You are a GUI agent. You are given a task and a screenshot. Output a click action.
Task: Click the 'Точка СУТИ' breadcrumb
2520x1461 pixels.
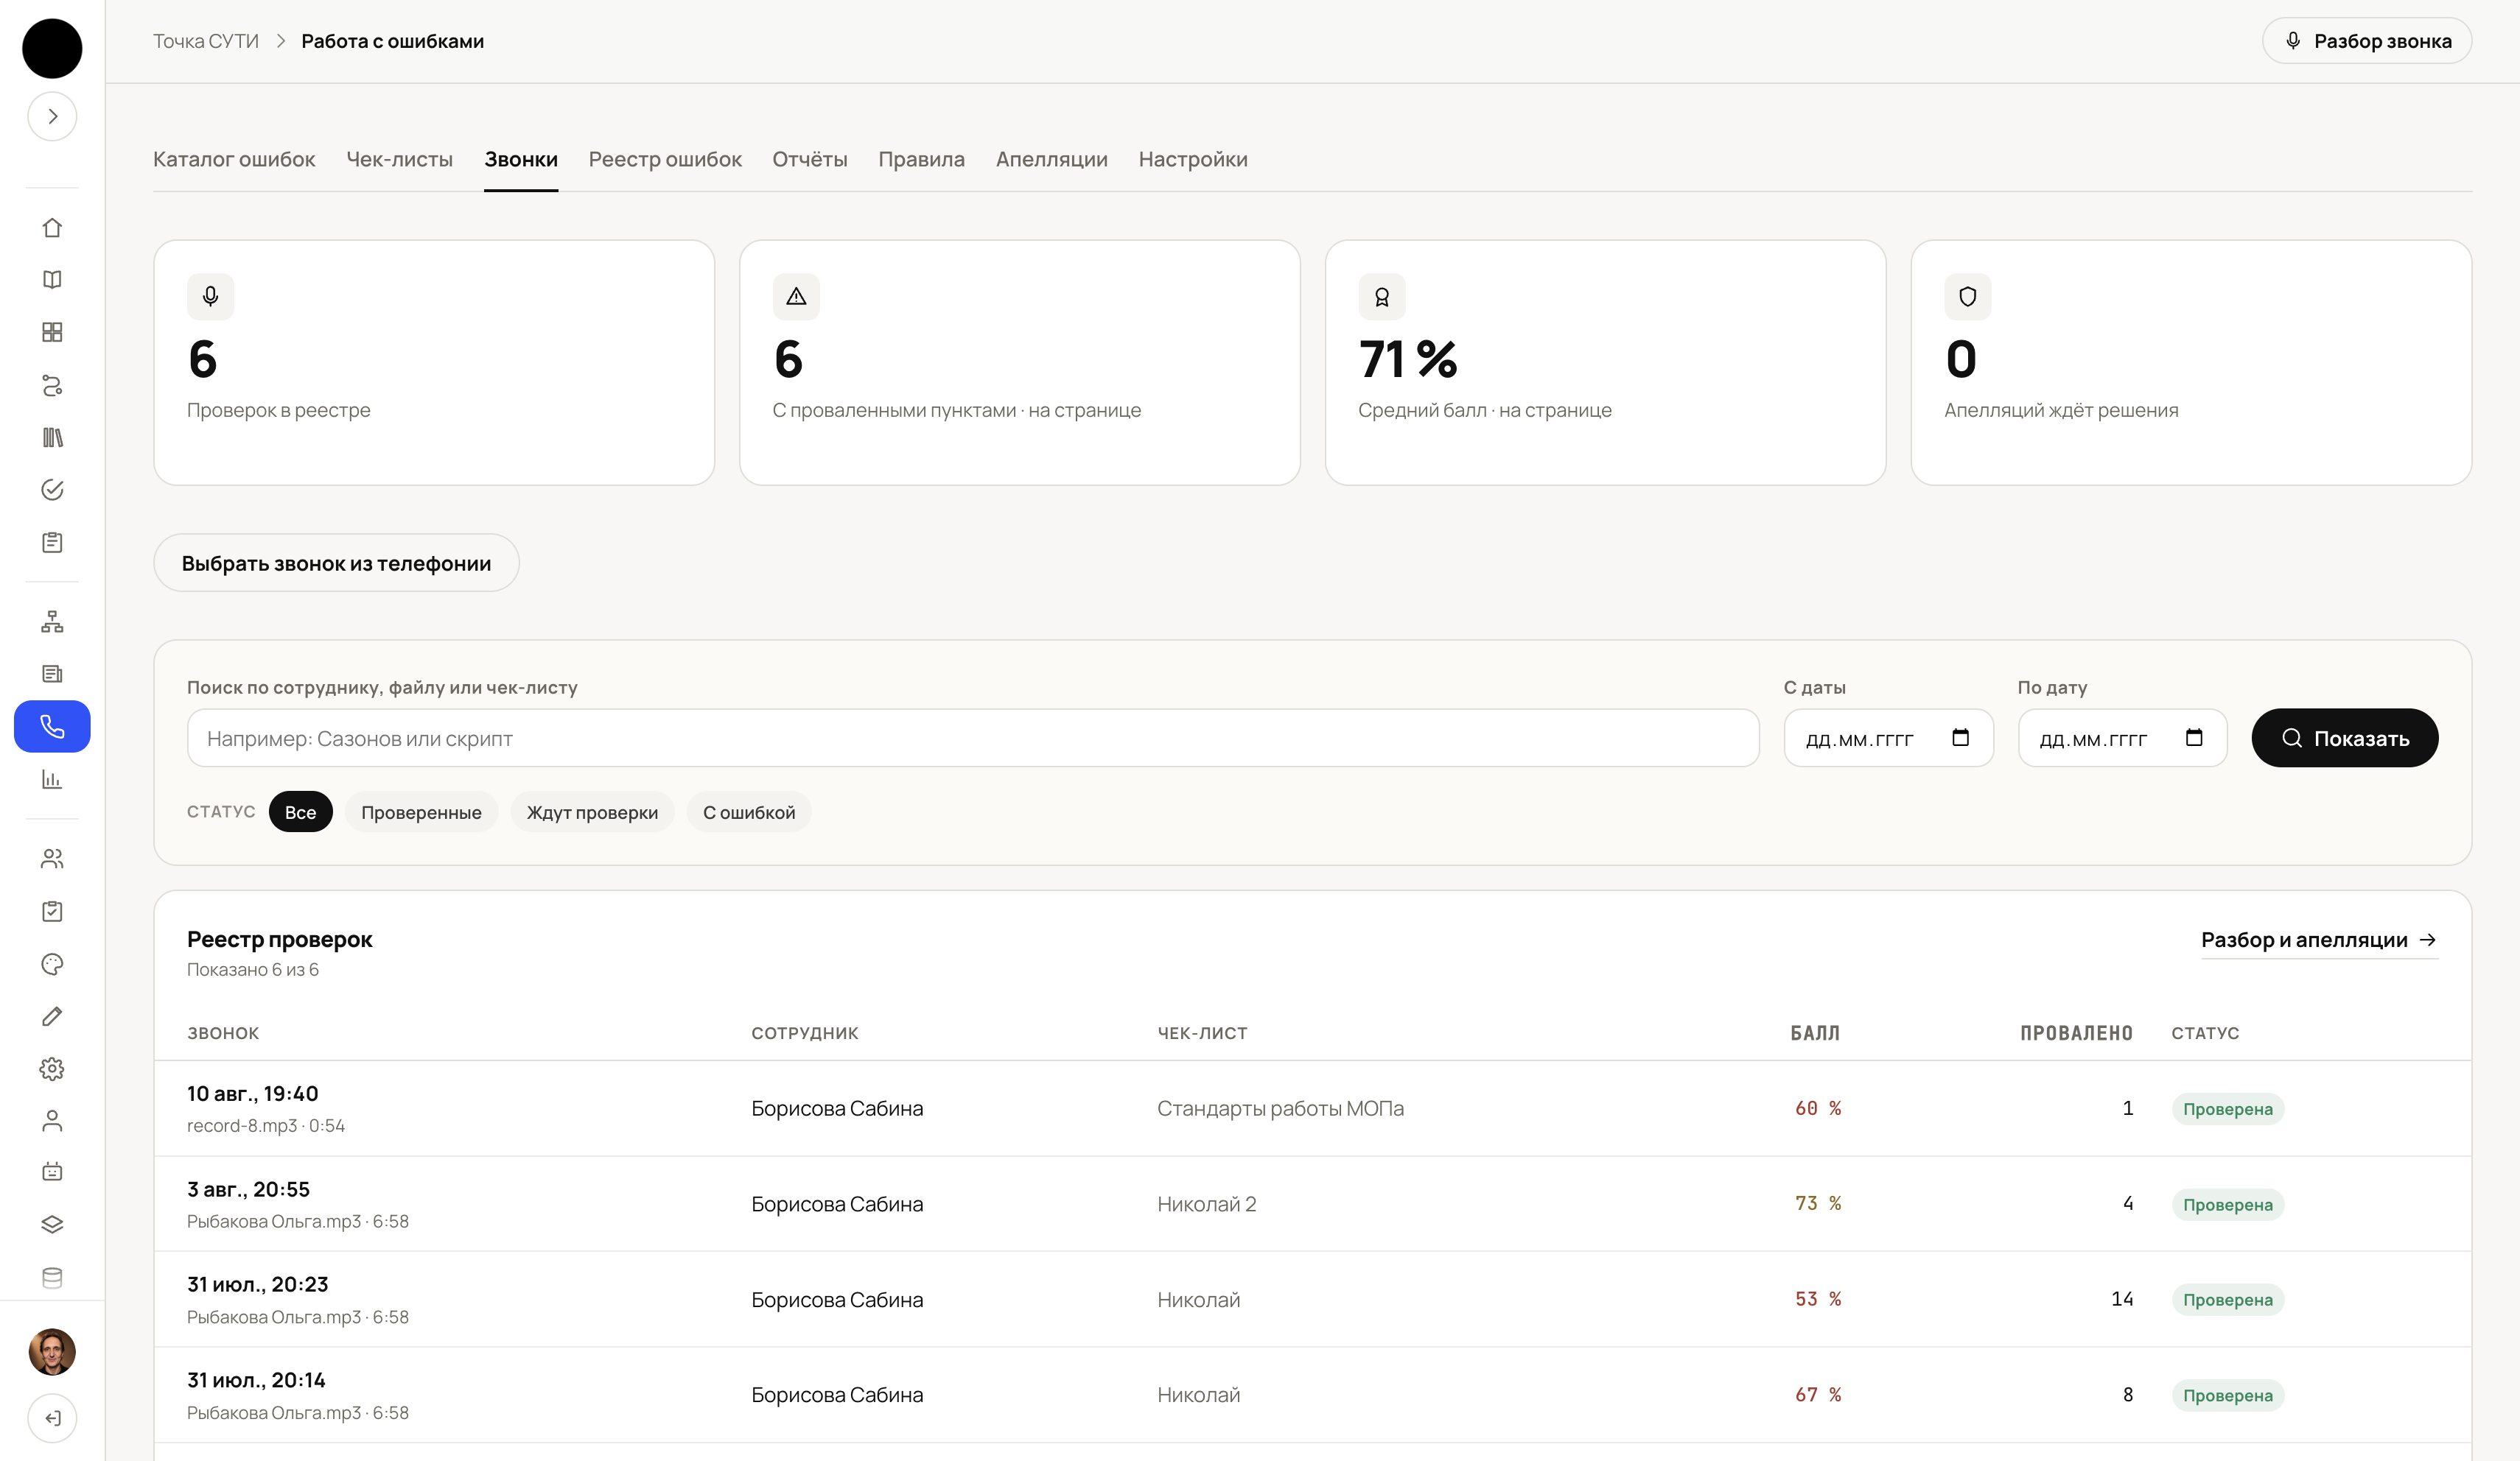pyautogui.click(x=206, y=41)
